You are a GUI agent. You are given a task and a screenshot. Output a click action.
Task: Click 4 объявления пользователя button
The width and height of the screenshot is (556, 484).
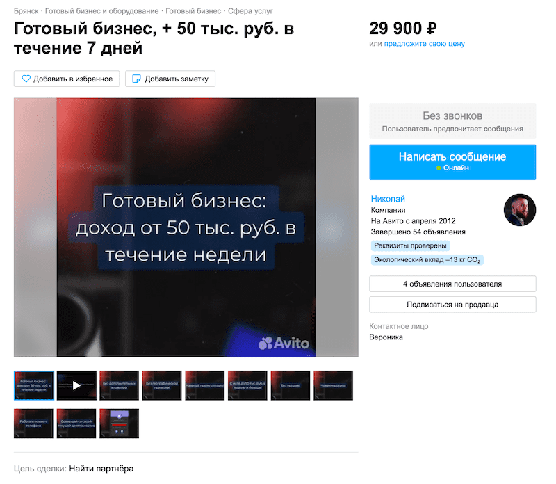(x=452, y=284)
